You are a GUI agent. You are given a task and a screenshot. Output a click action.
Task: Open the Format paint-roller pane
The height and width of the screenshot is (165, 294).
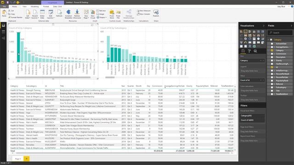click(x=249, y=51)
